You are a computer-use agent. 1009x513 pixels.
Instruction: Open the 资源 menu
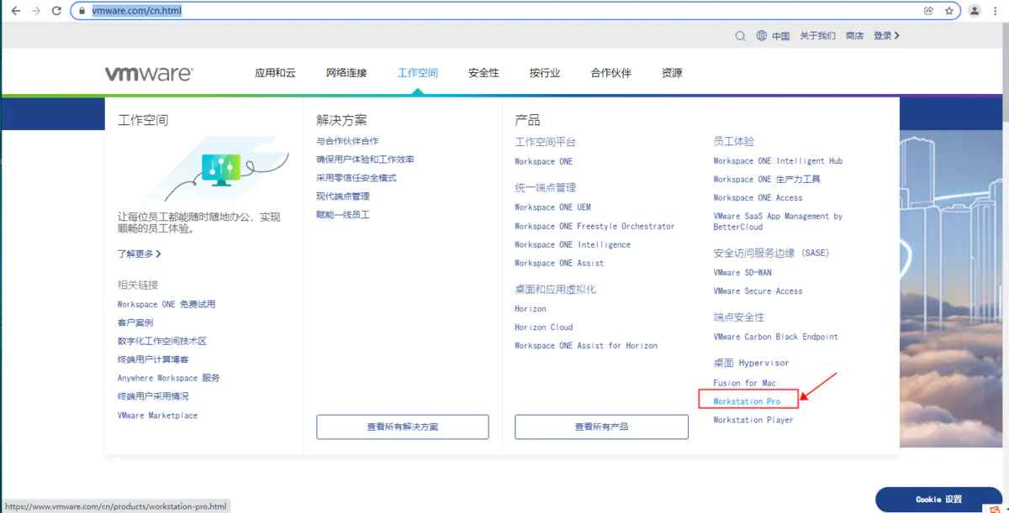point(672,73)
